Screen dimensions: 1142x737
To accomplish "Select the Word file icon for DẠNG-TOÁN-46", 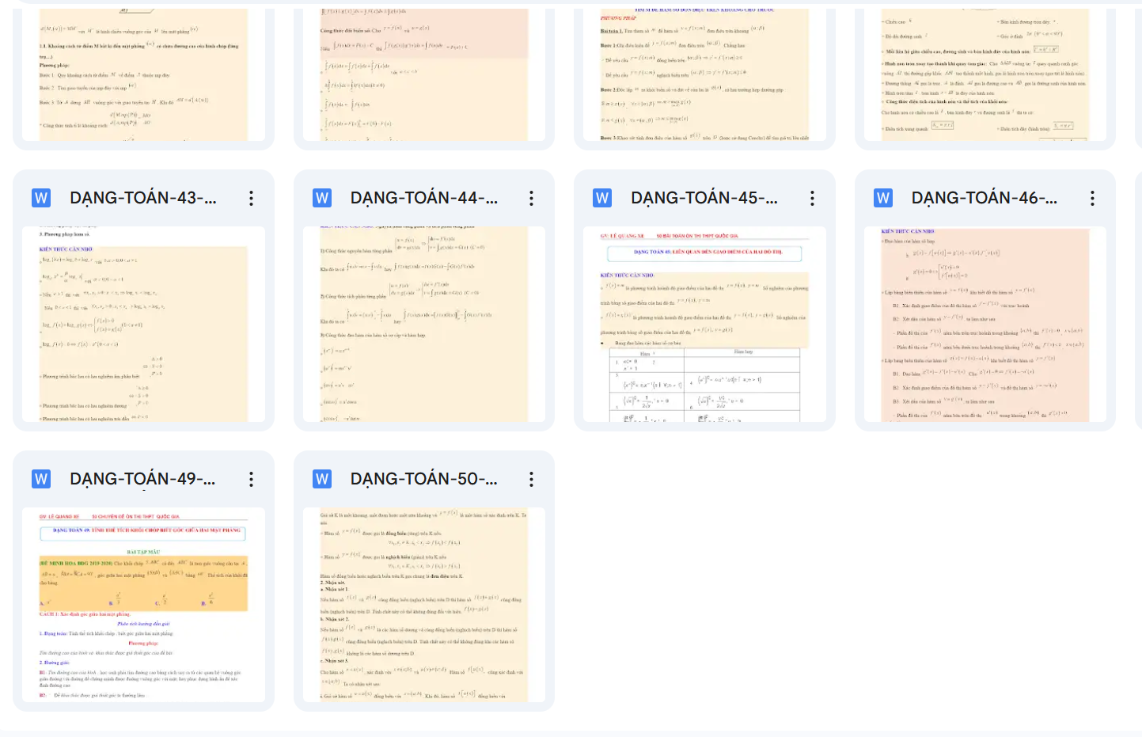I will (x=883, y=198).
